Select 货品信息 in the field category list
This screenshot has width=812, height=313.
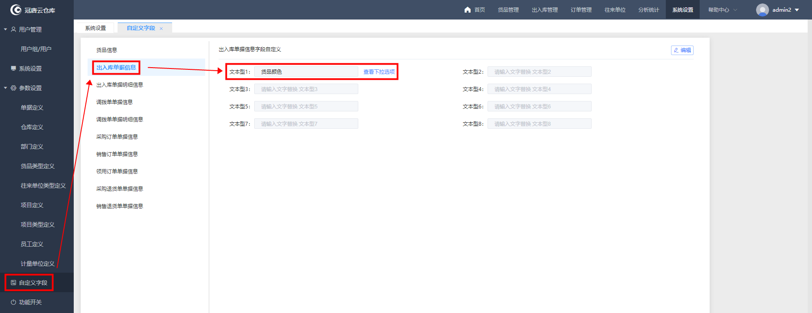tap(107, 50)
